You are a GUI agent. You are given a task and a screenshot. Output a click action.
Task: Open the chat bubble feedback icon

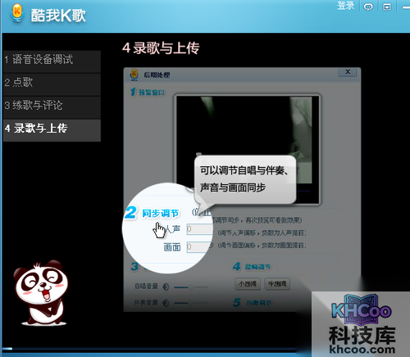click(x=368, y=7)
